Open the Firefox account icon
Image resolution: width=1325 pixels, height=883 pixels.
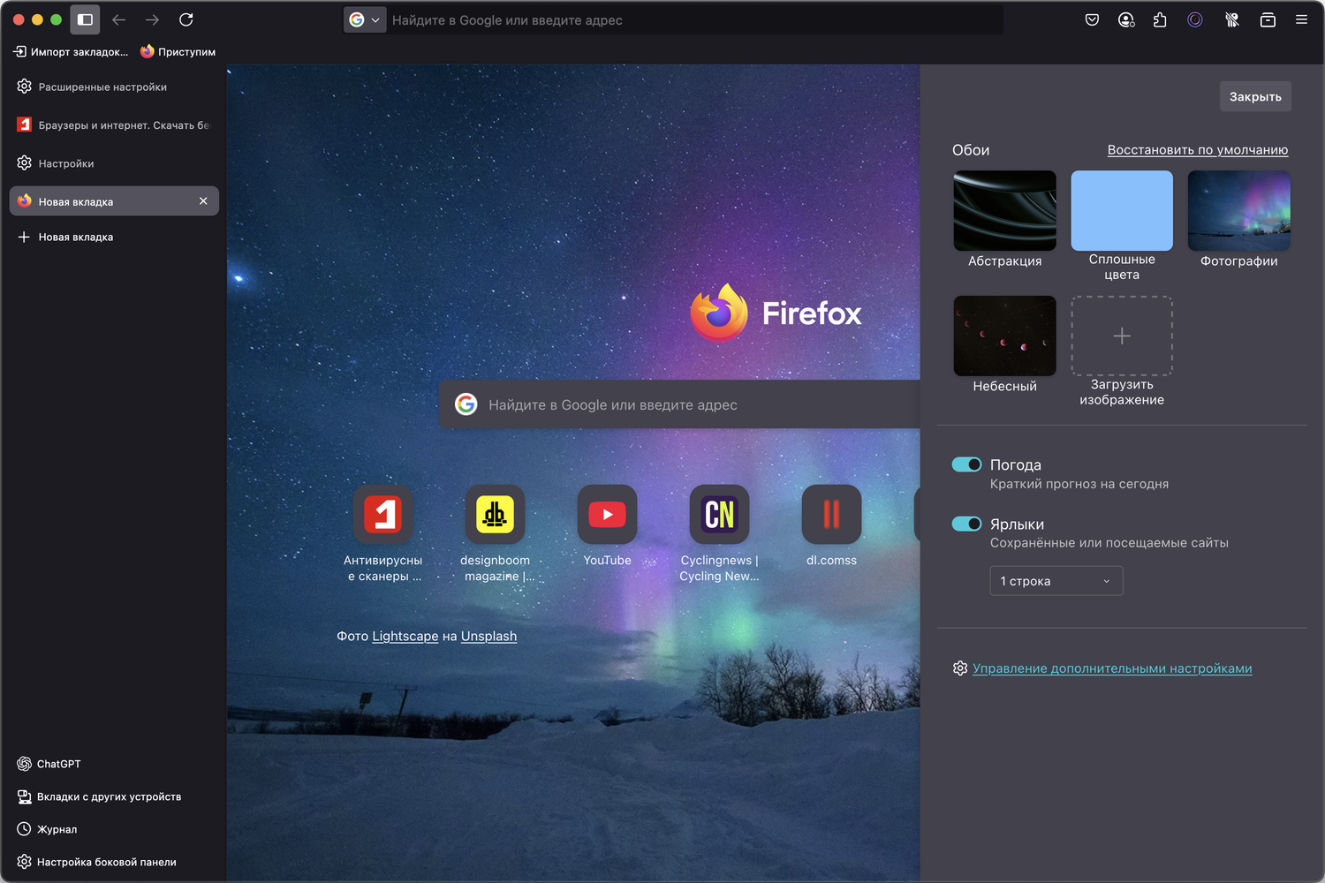[1126, 19]
